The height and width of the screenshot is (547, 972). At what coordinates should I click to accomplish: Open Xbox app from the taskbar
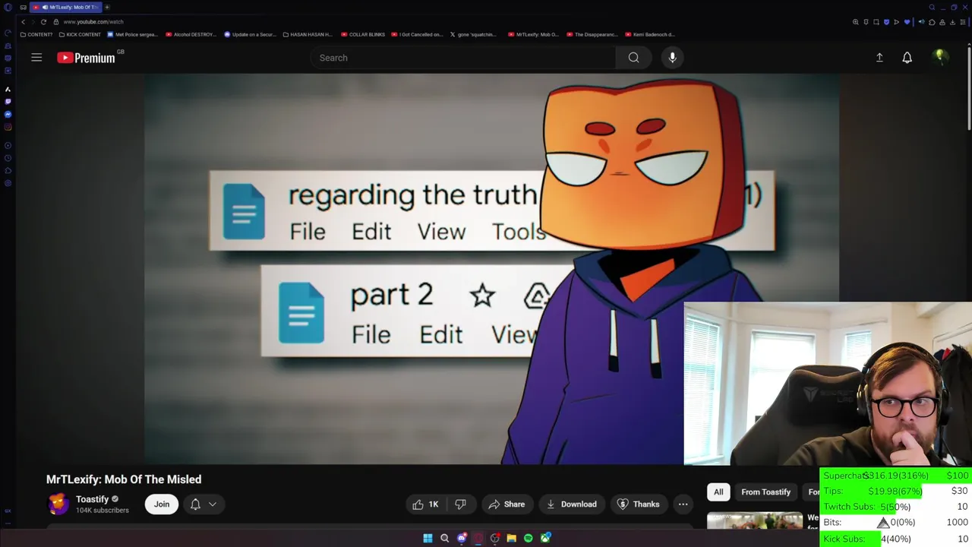(545, 538)
